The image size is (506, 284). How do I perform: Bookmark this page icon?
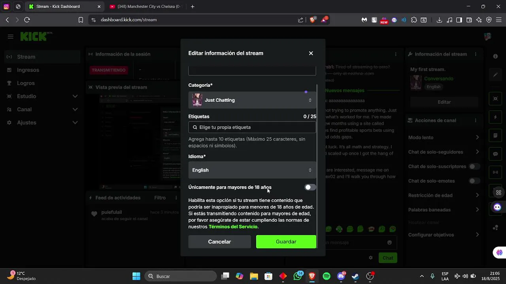coord(81,20)
